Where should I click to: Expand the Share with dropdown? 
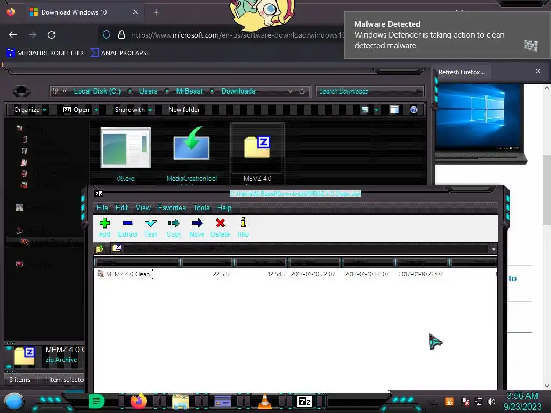(133, 110)
